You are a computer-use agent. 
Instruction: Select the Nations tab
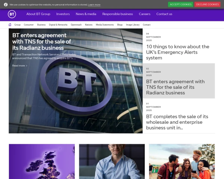(89, 25)
